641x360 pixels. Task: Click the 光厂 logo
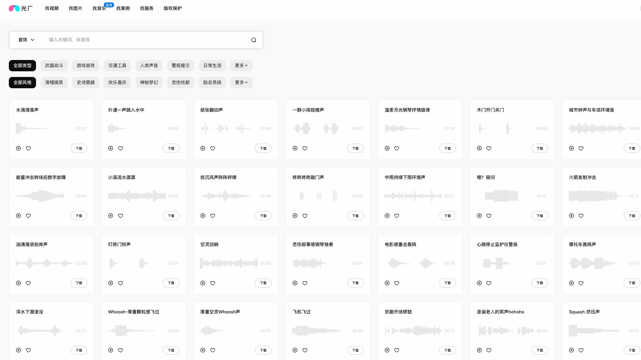[20, 8]
